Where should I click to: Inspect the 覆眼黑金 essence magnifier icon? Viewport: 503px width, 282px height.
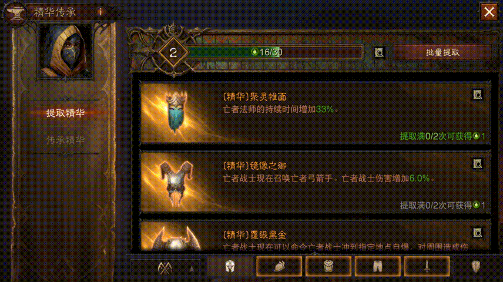[x=477, y=233]
